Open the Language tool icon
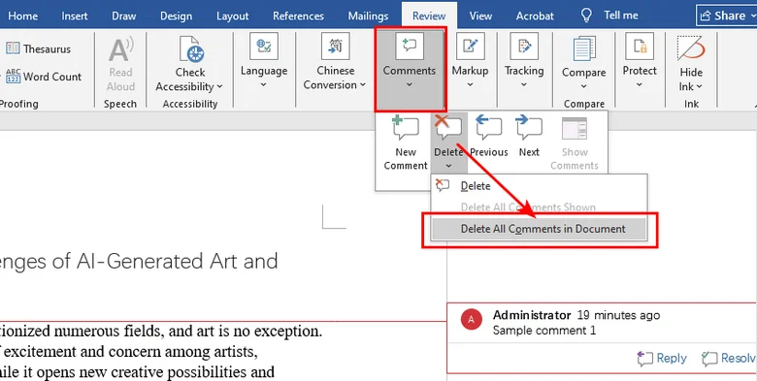 pyautogui.click(x=264, y=47)
